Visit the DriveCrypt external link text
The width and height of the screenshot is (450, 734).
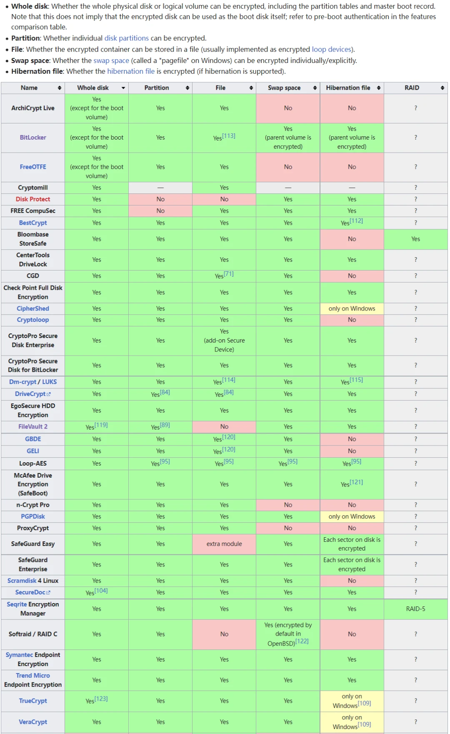click(30, 394)
